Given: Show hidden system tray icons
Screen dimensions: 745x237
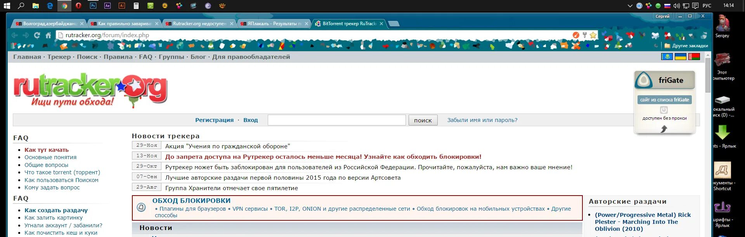Looking at the screenshot, I should coord(630,6).
